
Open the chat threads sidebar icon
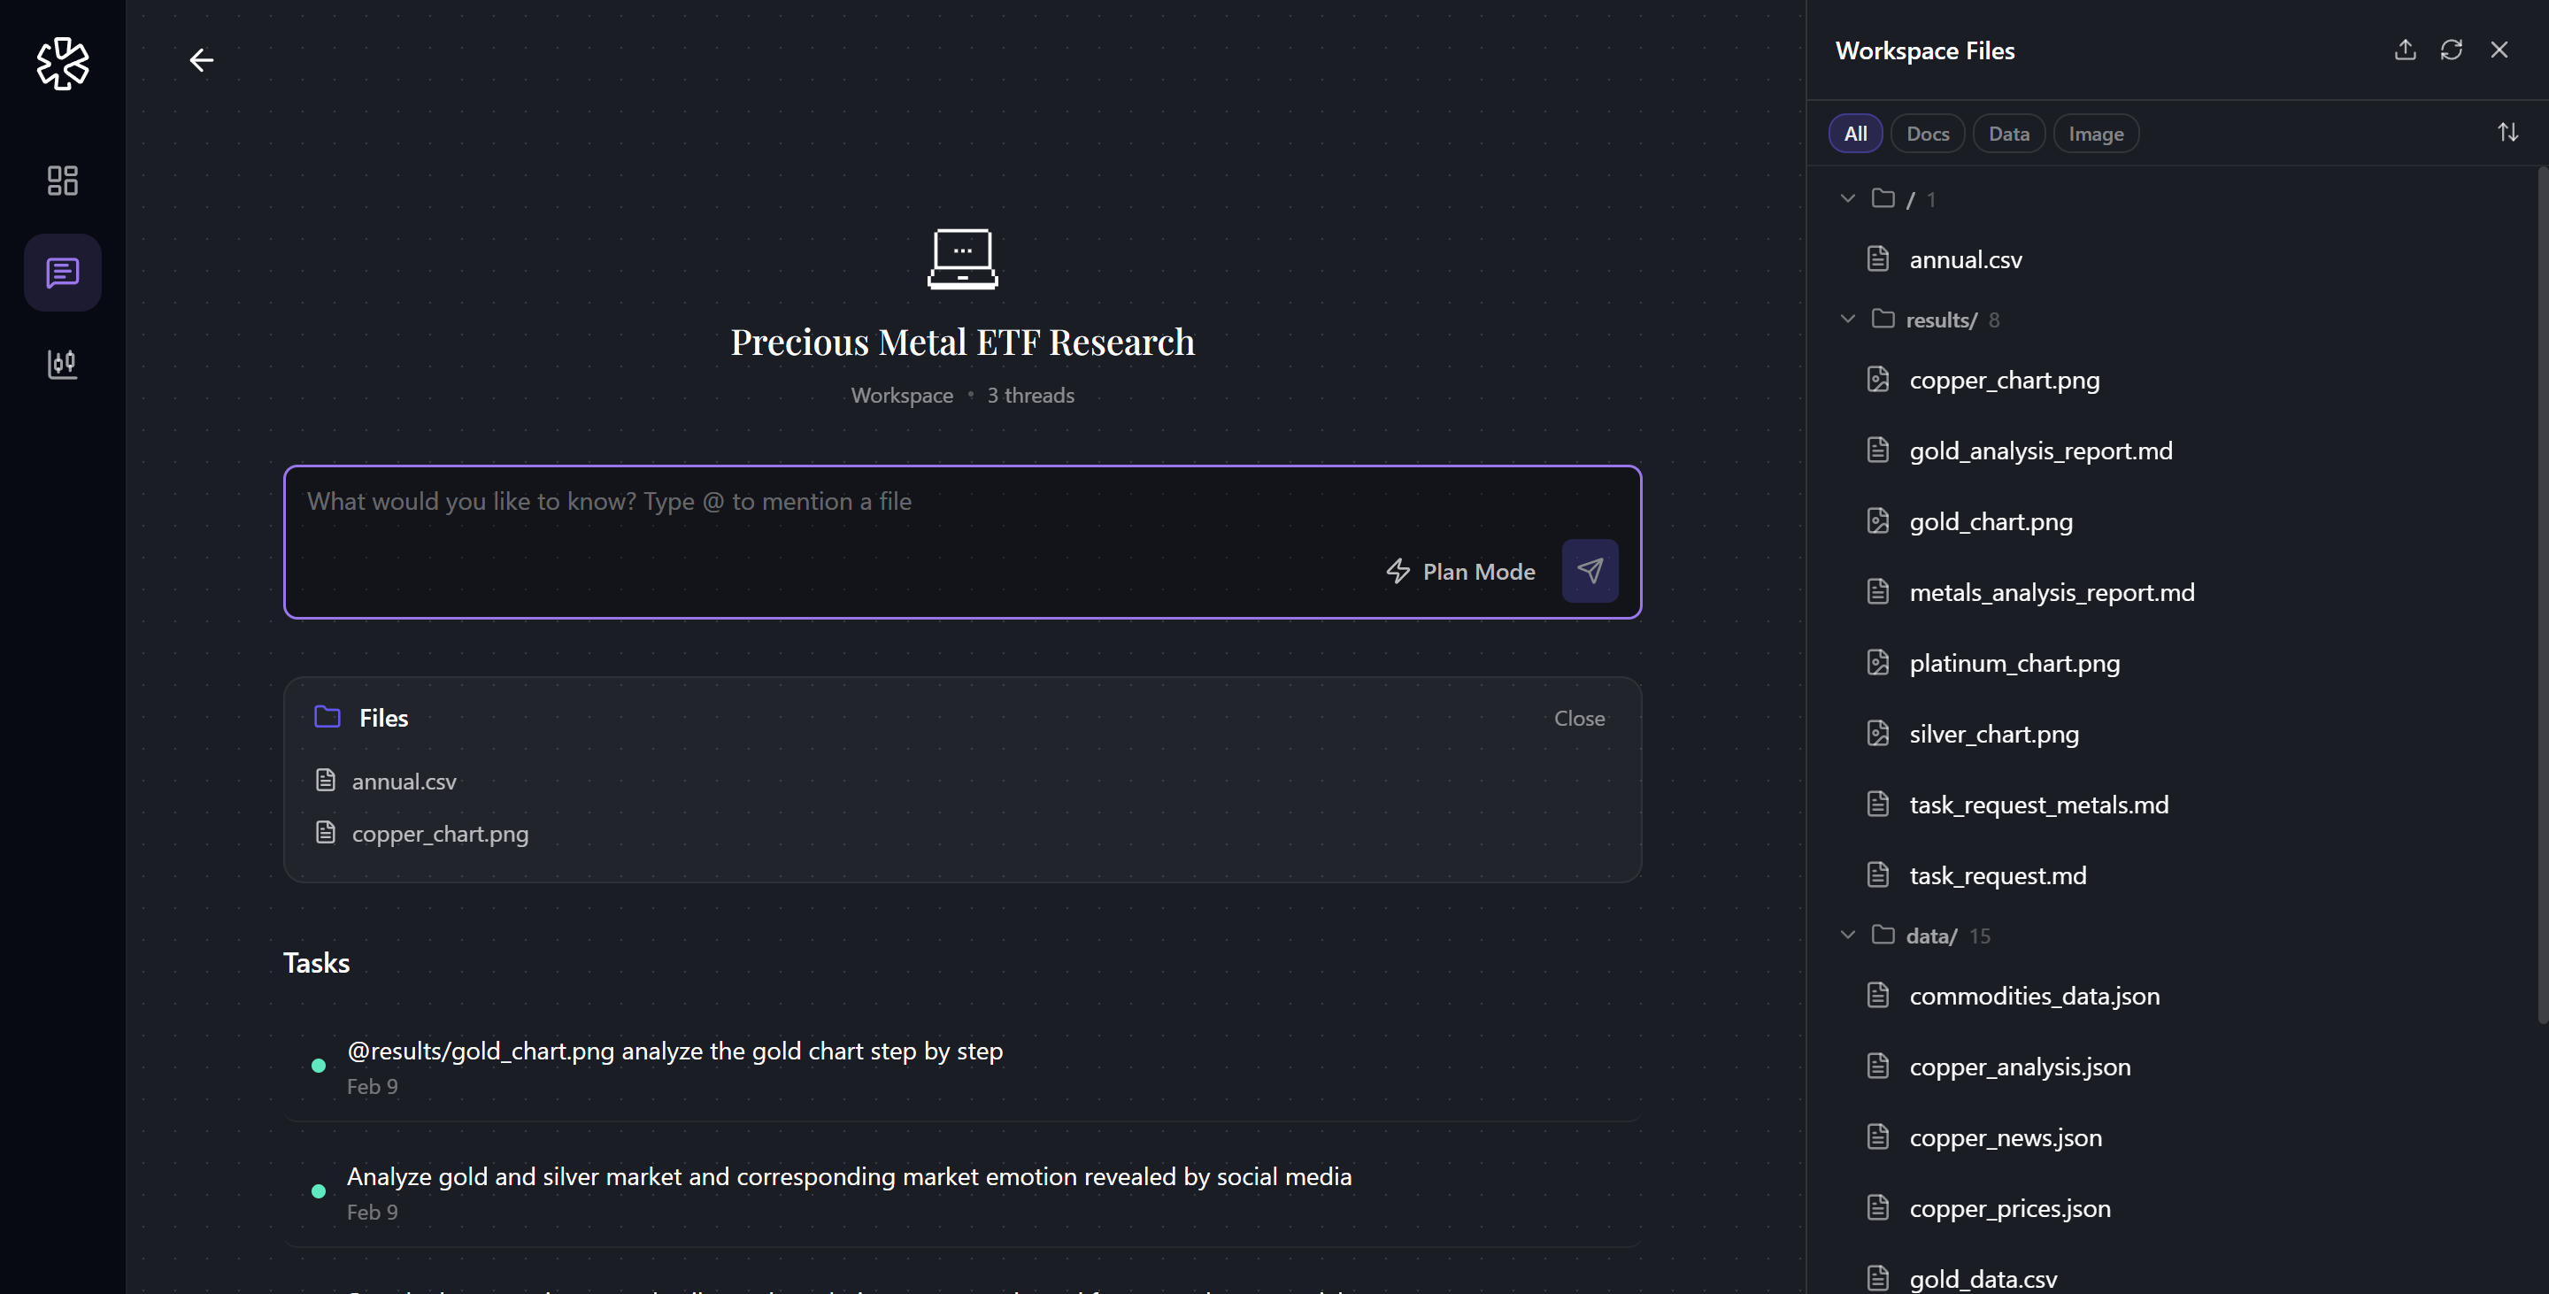tap(62, 272)
